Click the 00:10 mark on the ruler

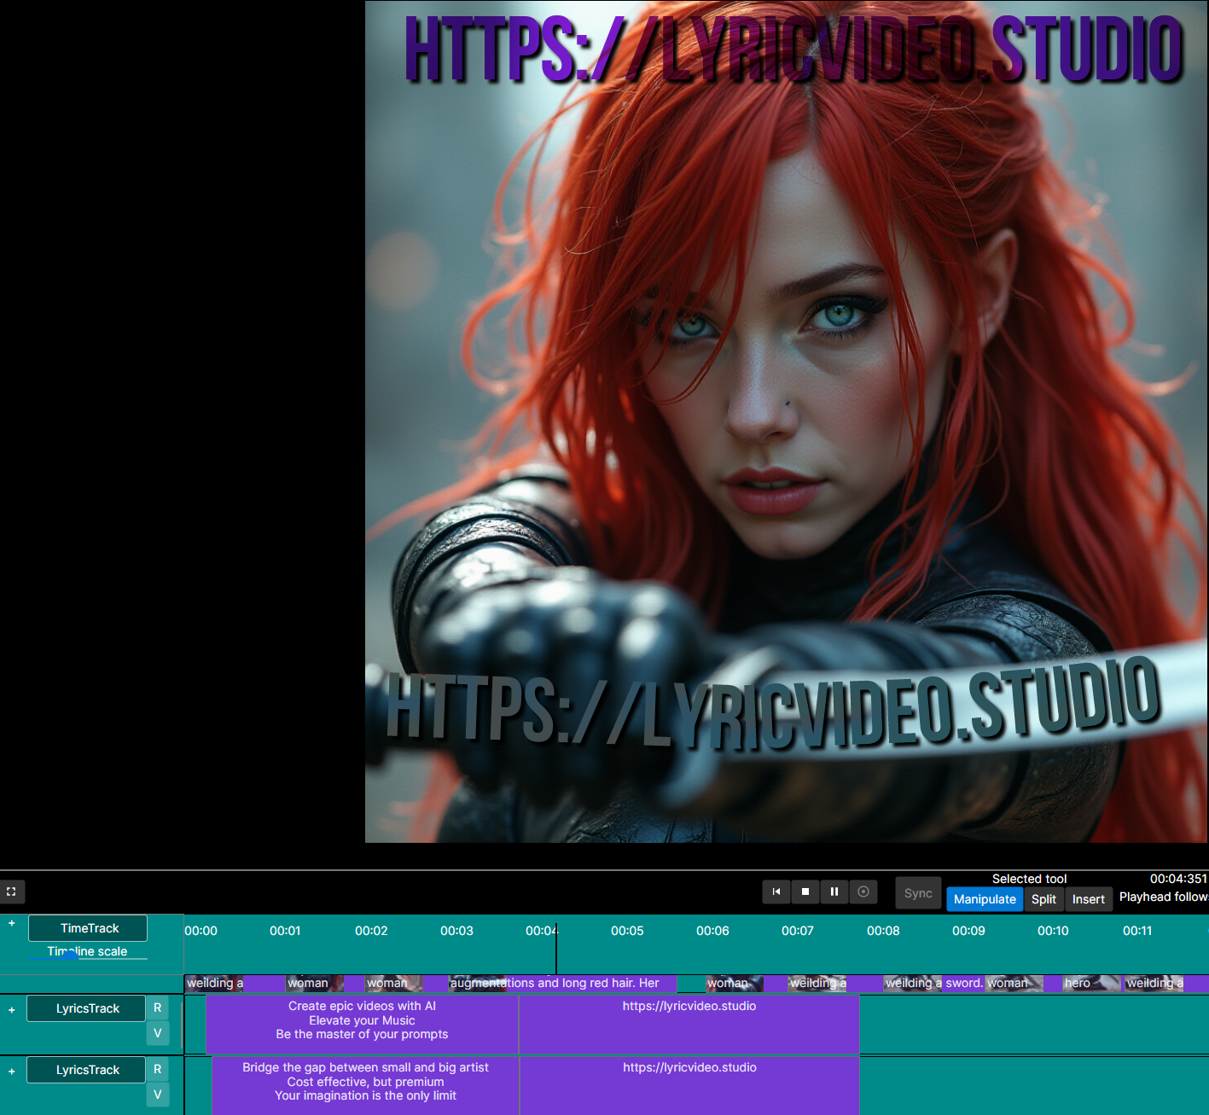pyautogui.click(x=1053, y=931)
